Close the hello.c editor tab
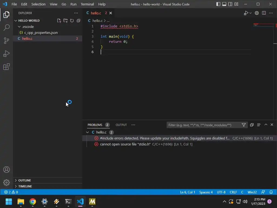Screen dimensions: 277x208 111,13
